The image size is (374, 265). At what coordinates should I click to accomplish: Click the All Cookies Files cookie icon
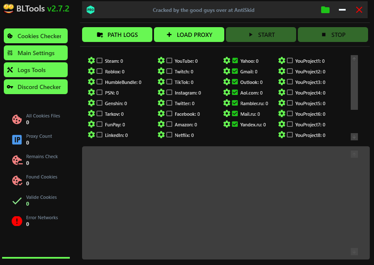click(17, 119)
